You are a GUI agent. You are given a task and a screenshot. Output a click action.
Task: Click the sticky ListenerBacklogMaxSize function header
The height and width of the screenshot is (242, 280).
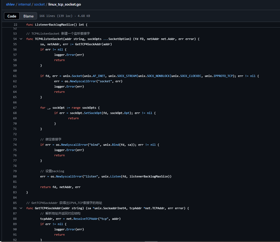point(57,24)
